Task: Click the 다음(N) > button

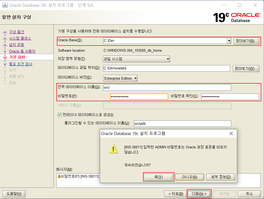Action: tap(199, 194)
